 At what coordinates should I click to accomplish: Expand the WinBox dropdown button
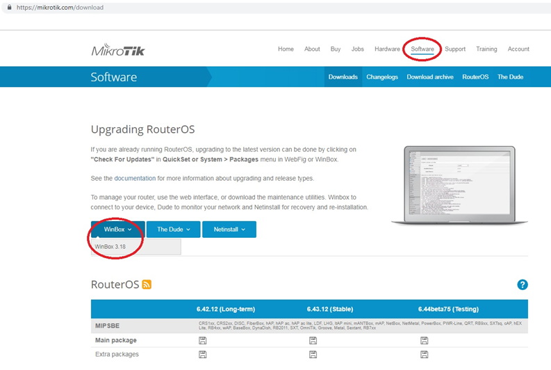[117, 229]
